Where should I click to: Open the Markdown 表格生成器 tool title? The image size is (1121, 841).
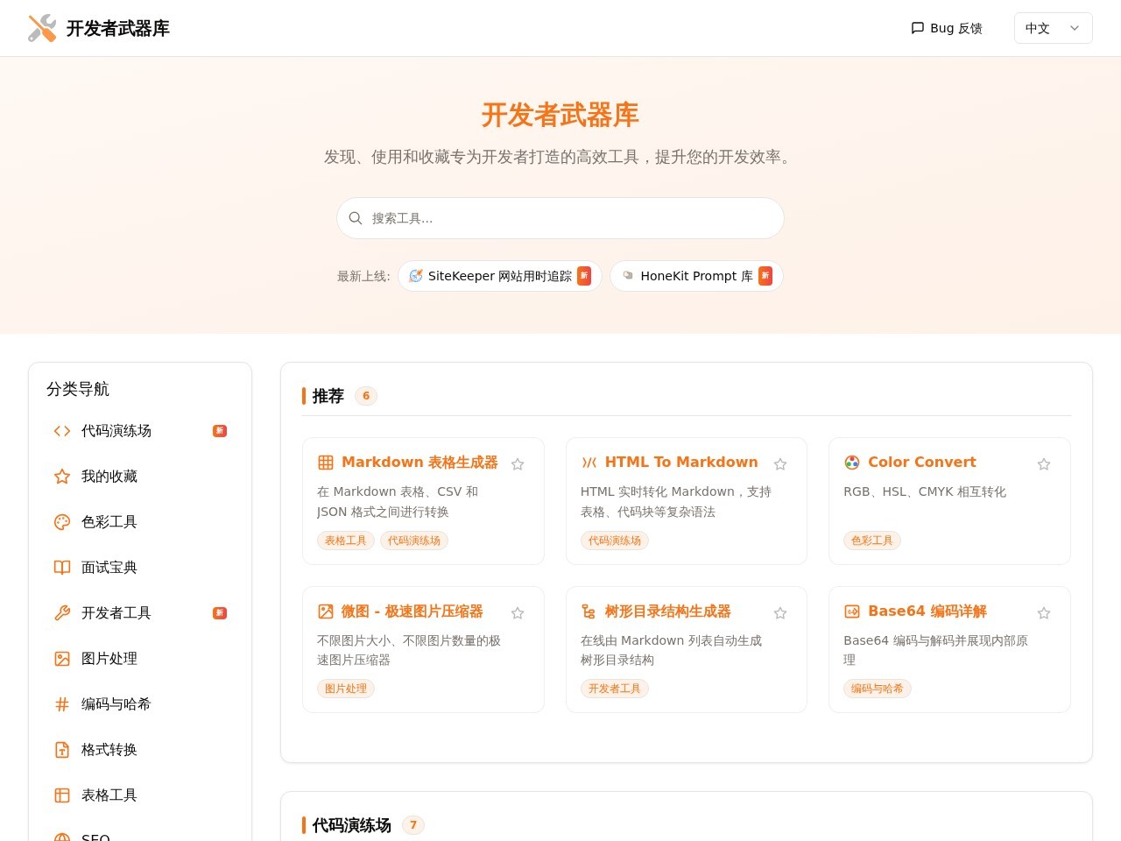coord(419,463)
